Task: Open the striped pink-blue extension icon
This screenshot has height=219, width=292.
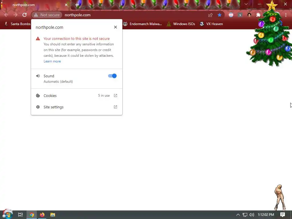Action: click(x=231, y=15)
